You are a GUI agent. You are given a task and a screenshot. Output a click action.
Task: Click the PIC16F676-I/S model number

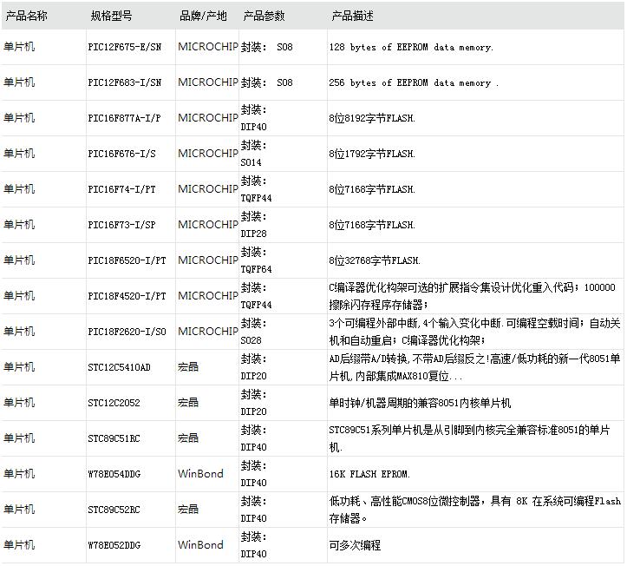point(123,154)
